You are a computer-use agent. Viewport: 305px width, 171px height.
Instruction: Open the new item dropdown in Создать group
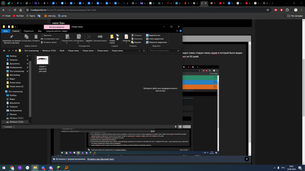click(118, 36)
